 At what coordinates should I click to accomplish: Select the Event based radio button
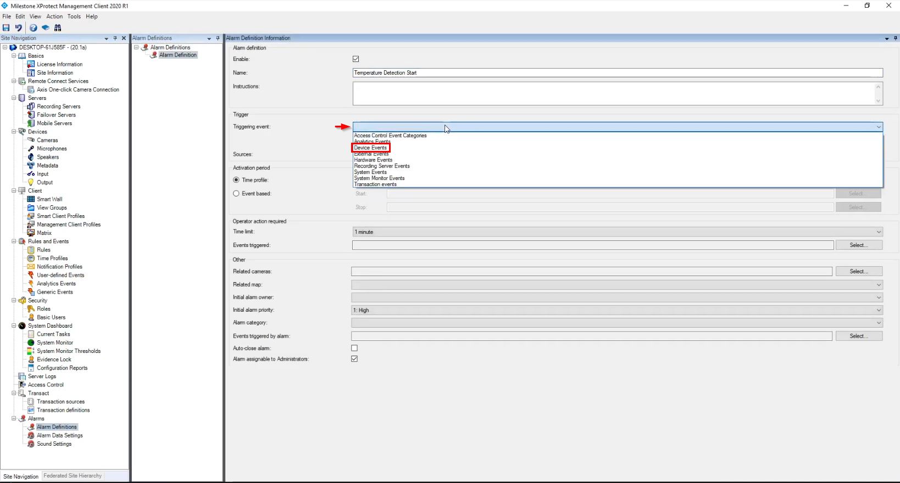(x=236, y=194)
